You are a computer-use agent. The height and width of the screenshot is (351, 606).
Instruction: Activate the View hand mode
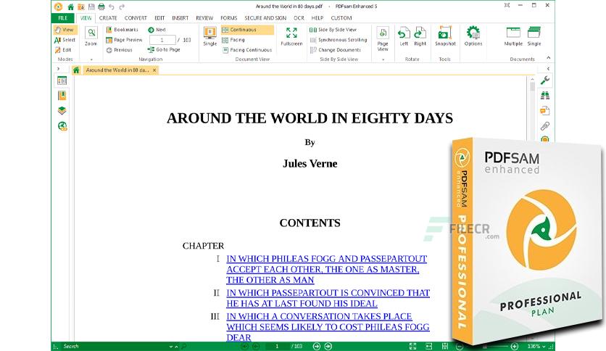[65, 30]
